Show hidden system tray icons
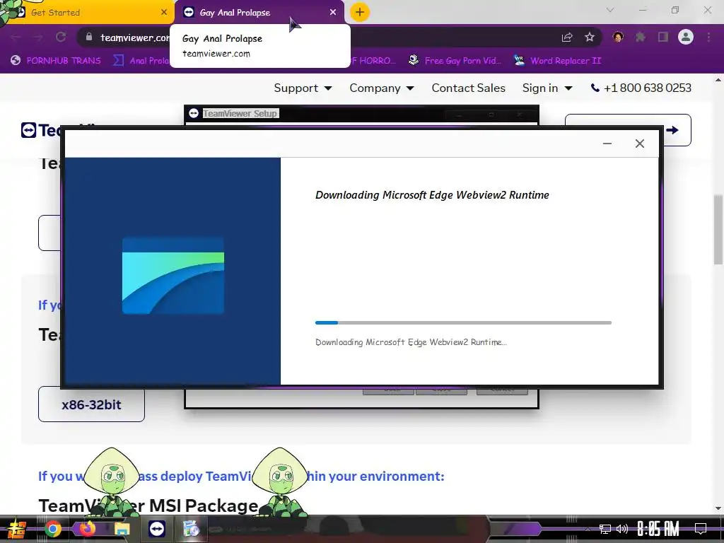 click(x=588, y=529)
